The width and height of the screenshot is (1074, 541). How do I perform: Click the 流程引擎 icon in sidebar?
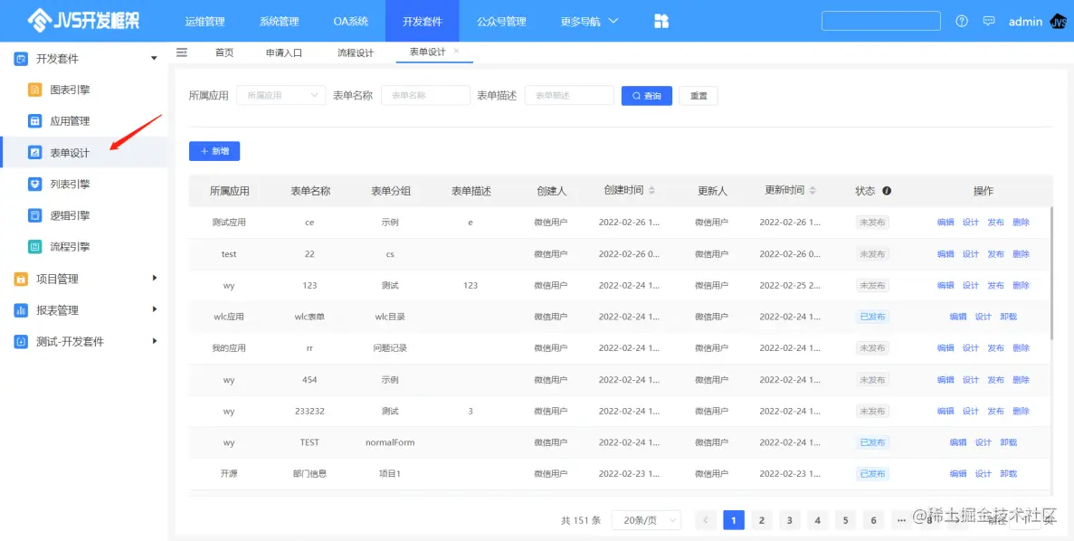coord(35,247)
